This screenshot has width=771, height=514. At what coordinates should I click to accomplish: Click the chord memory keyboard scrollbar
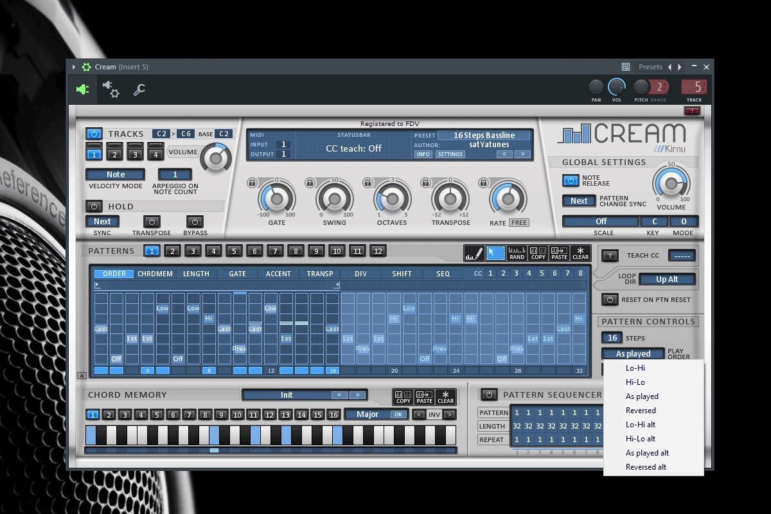(x=270, y=450)
